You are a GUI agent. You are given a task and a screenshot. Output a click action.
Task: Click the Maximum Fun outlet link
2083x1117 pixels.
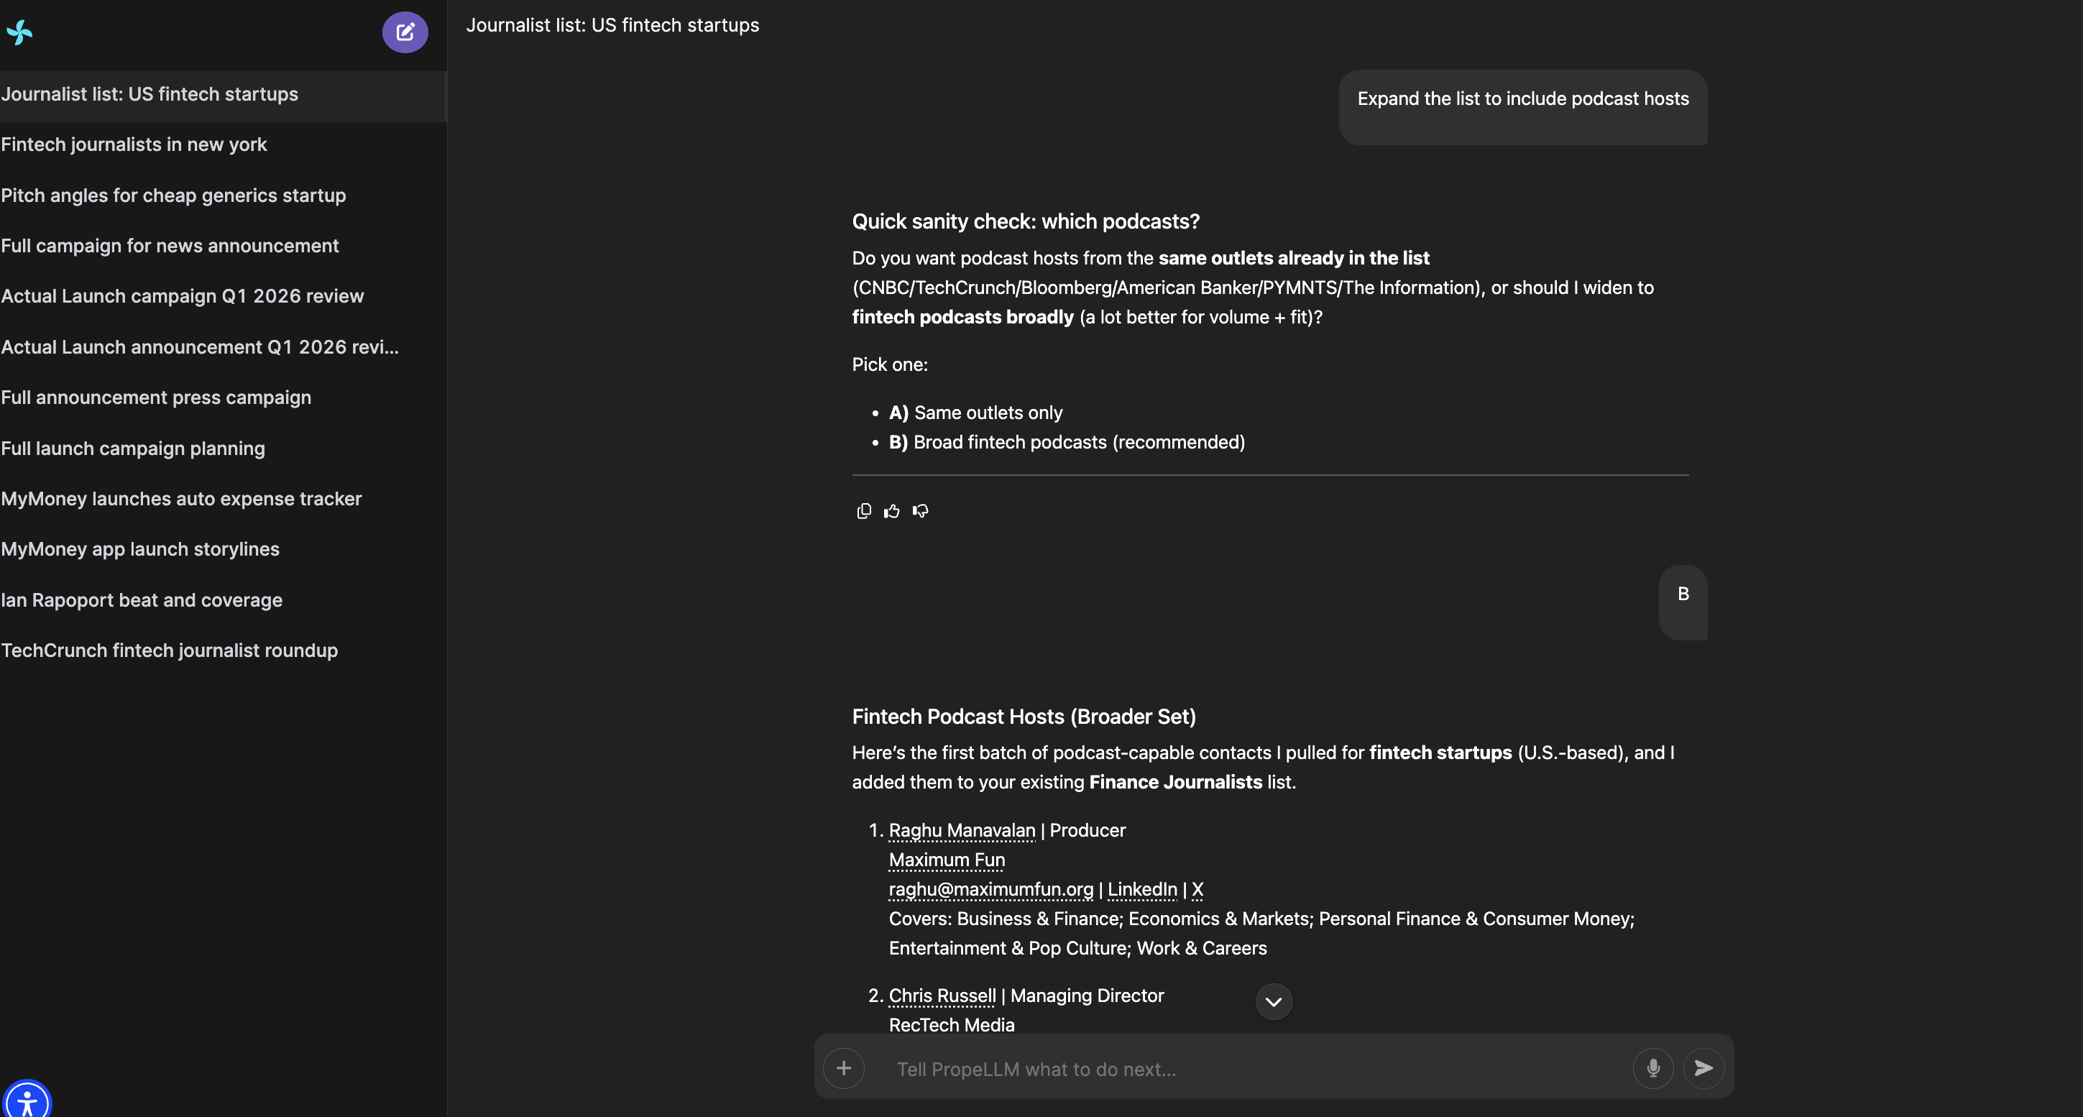pyautogui.click(x=947, y=860)
